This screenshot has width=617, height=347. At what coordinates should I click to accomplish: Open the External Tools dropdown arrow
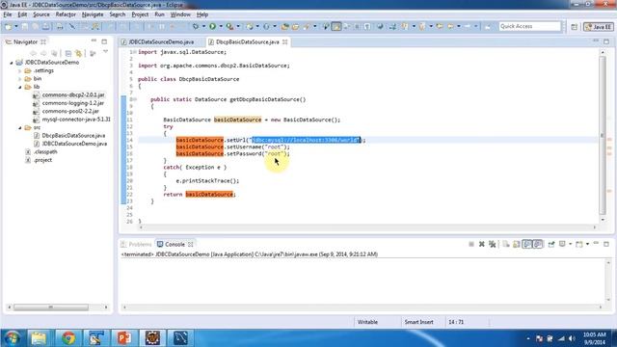pyautogui.click(x=238, y=26)
